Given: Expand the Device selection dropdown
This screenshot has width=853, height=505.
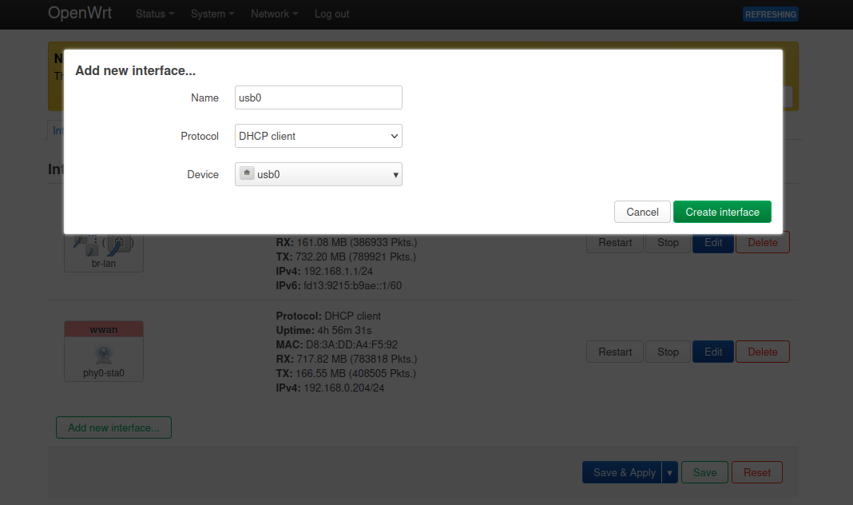Looking at the screenshot, I should [395, 173].
